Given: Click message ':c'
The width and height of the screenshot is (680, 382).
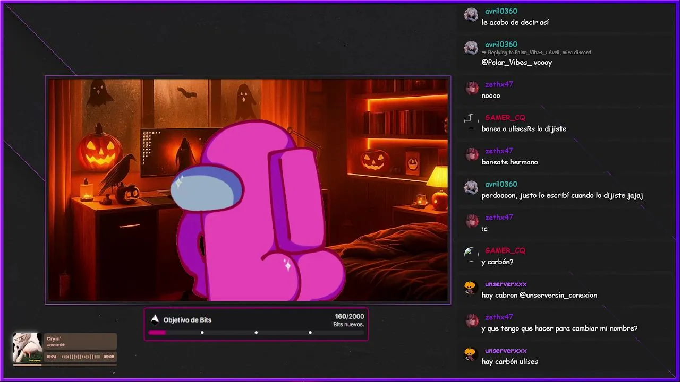Looking at the screenshot, I should [484, 229].
